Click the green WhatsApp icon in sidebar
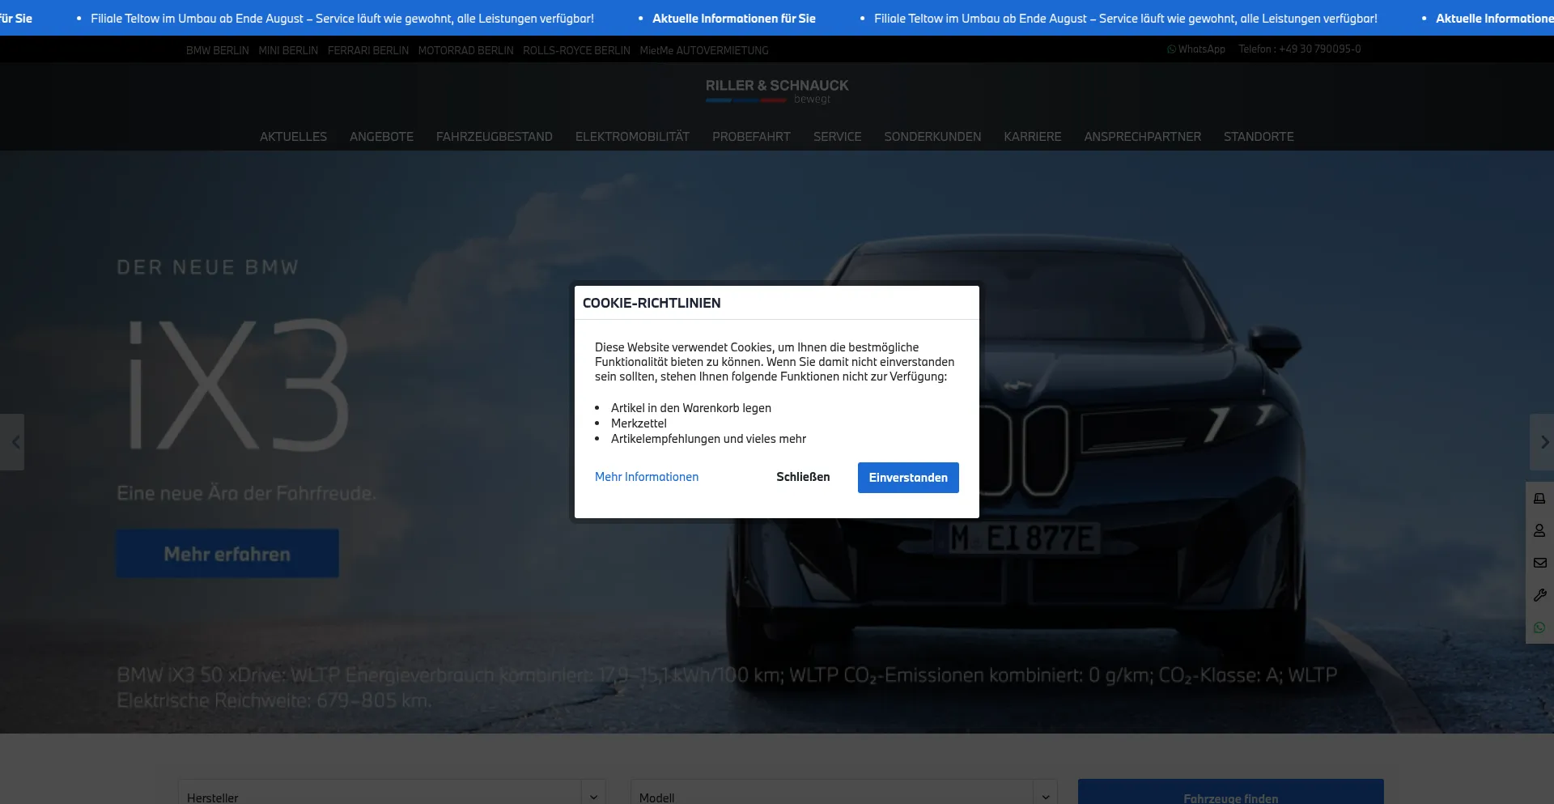Screen dimensions: 1554x804 pos(1539,627)
